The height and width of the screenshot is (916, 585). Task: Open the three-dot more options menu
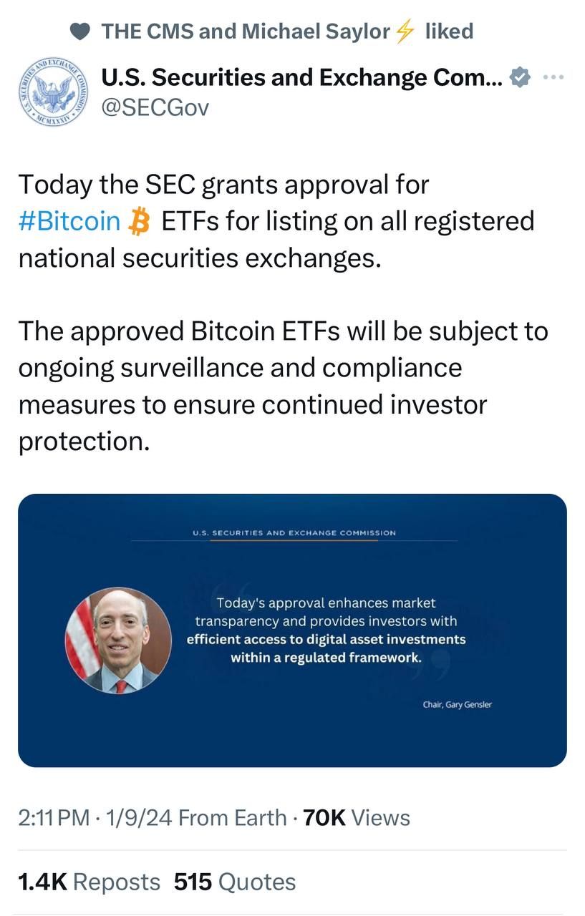tap(553, 77)
